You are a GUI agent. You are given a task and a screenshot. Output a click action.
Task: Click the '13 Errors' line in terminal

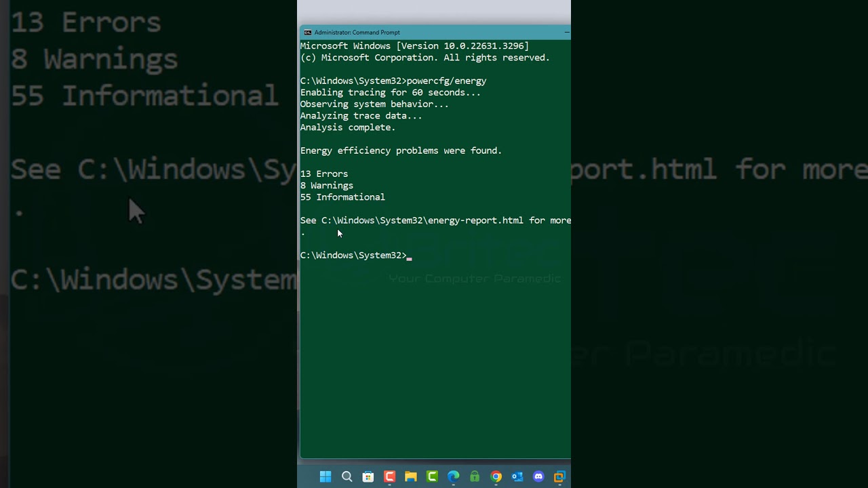(324, 174)
